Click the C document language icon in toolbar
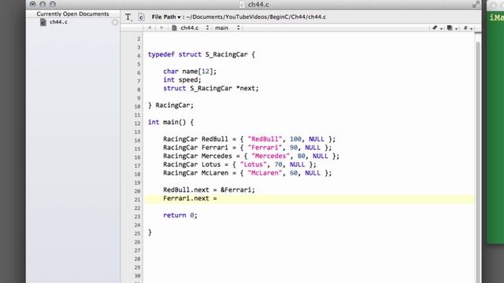This screenshot has width=504, height=283. tap(141, 17)
